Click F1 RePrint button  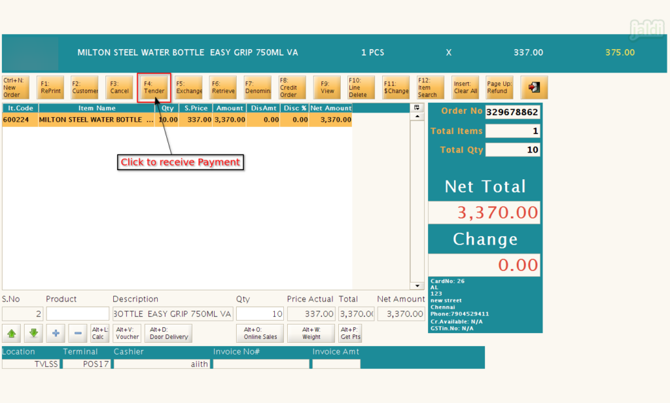[x=50, y=87]
